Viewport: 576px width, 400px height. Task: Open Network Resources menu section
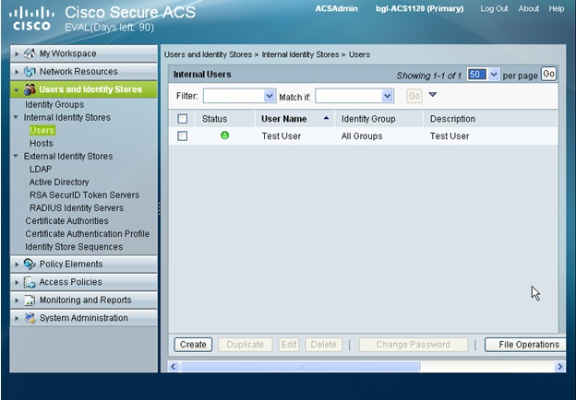click(x=84, y=72)
